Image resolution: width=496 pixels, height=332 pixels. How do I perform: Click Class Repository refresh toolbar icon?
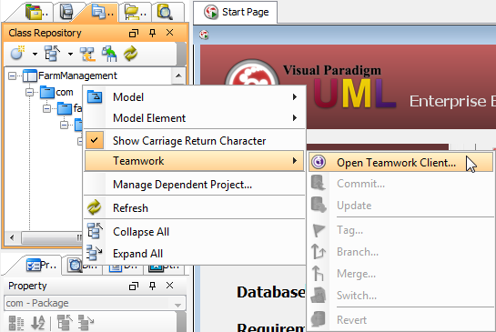coord(130,54)
